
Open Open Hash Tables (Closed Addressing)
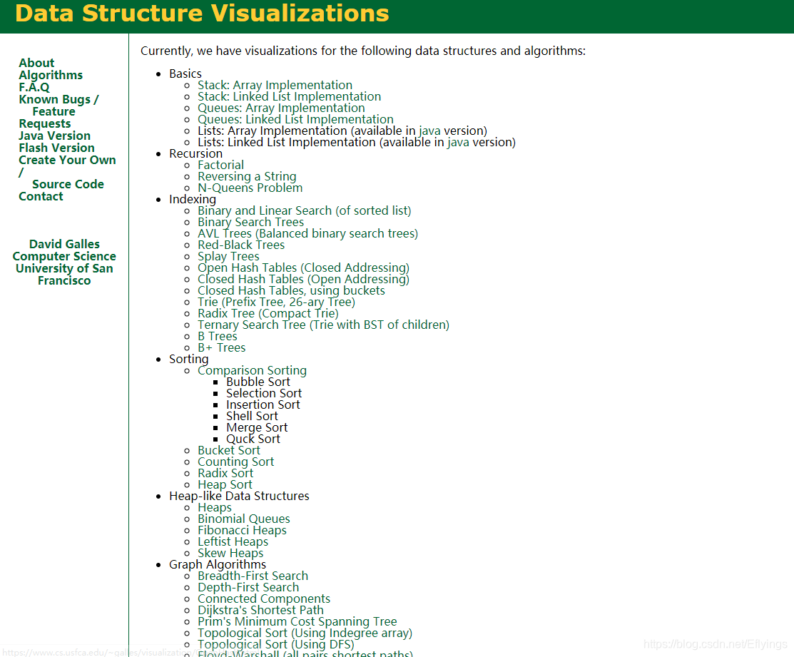303,268
